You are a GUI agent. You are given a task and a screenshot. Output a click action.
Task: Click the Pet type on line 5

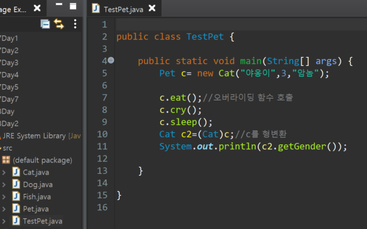tap(167, 73)
